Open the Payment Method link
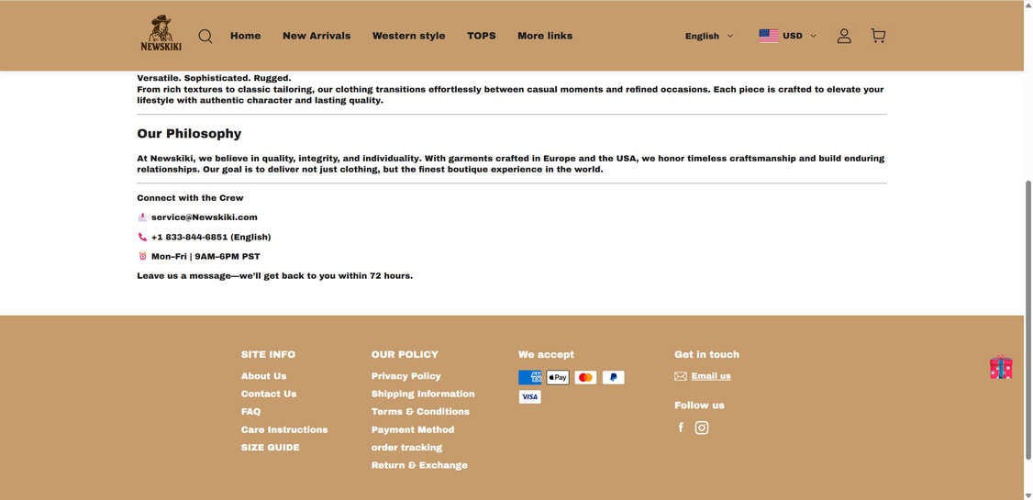The width and height of the screenshot is (1033, 500). click(413, 429)
